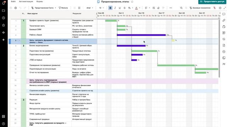Open notifications bell in left sidebar
The image size is (227, 127).
tap(4, 3)
